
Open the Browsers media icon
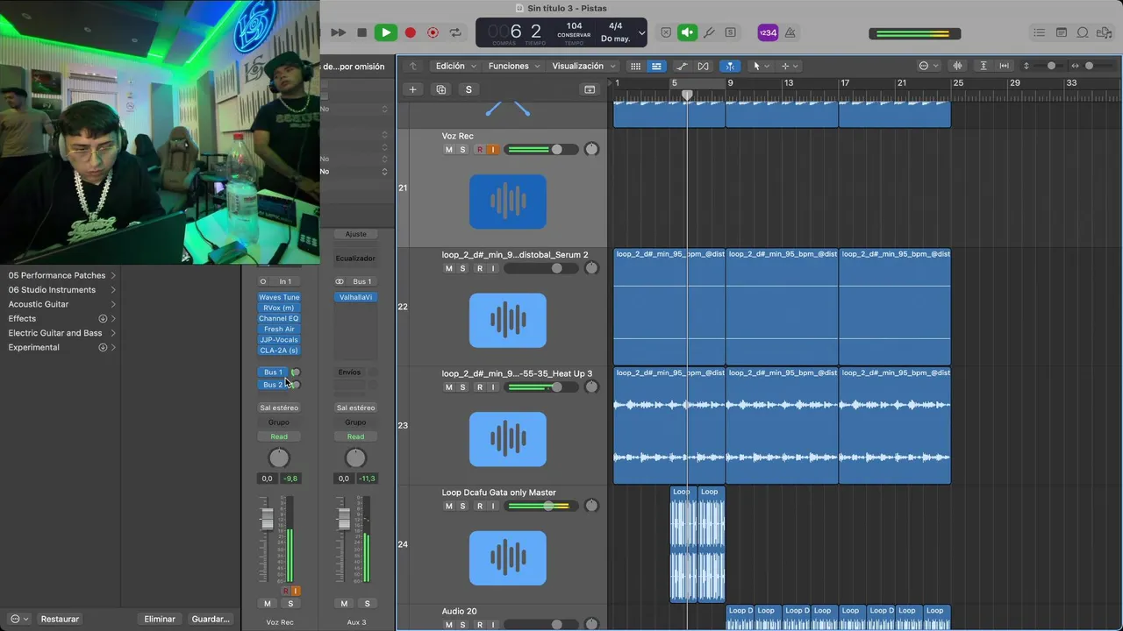[x=1105, y=32]
